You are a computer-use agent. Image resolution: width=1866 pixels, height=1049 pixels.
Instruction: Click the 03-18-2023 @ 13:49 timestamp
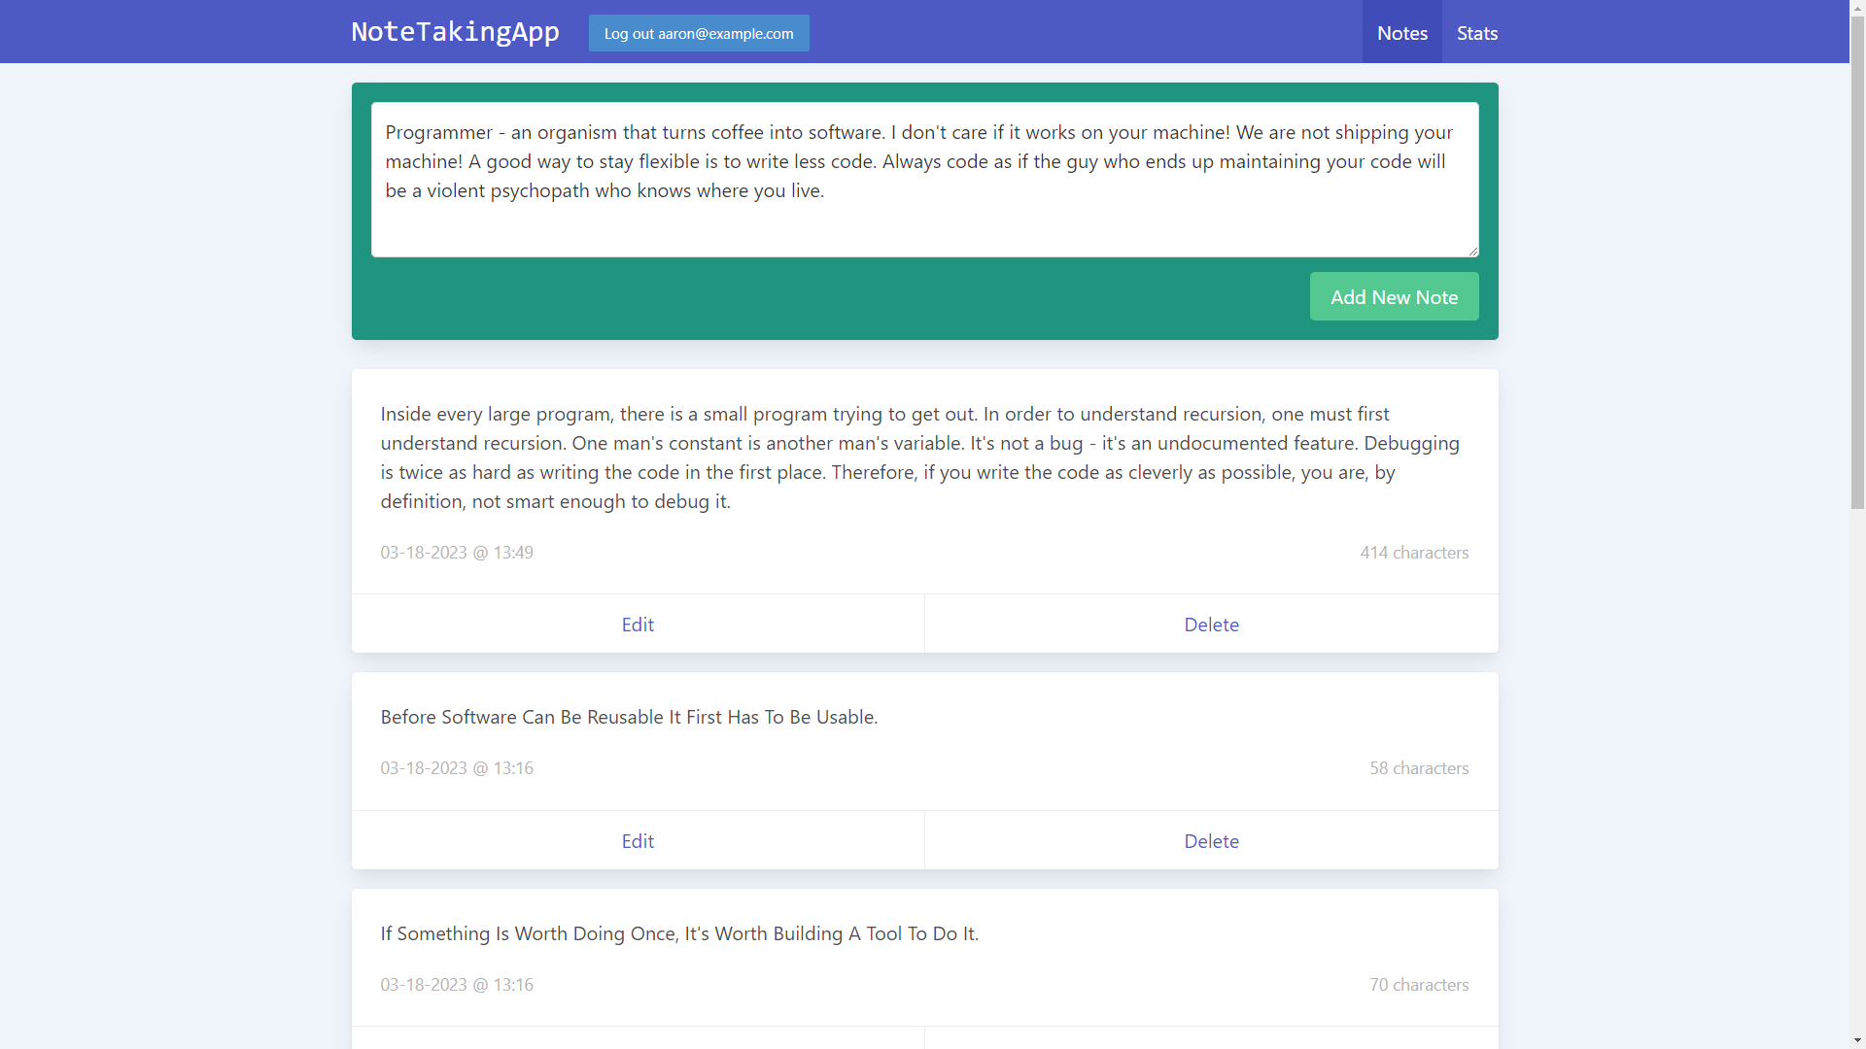tap(457, 553)
